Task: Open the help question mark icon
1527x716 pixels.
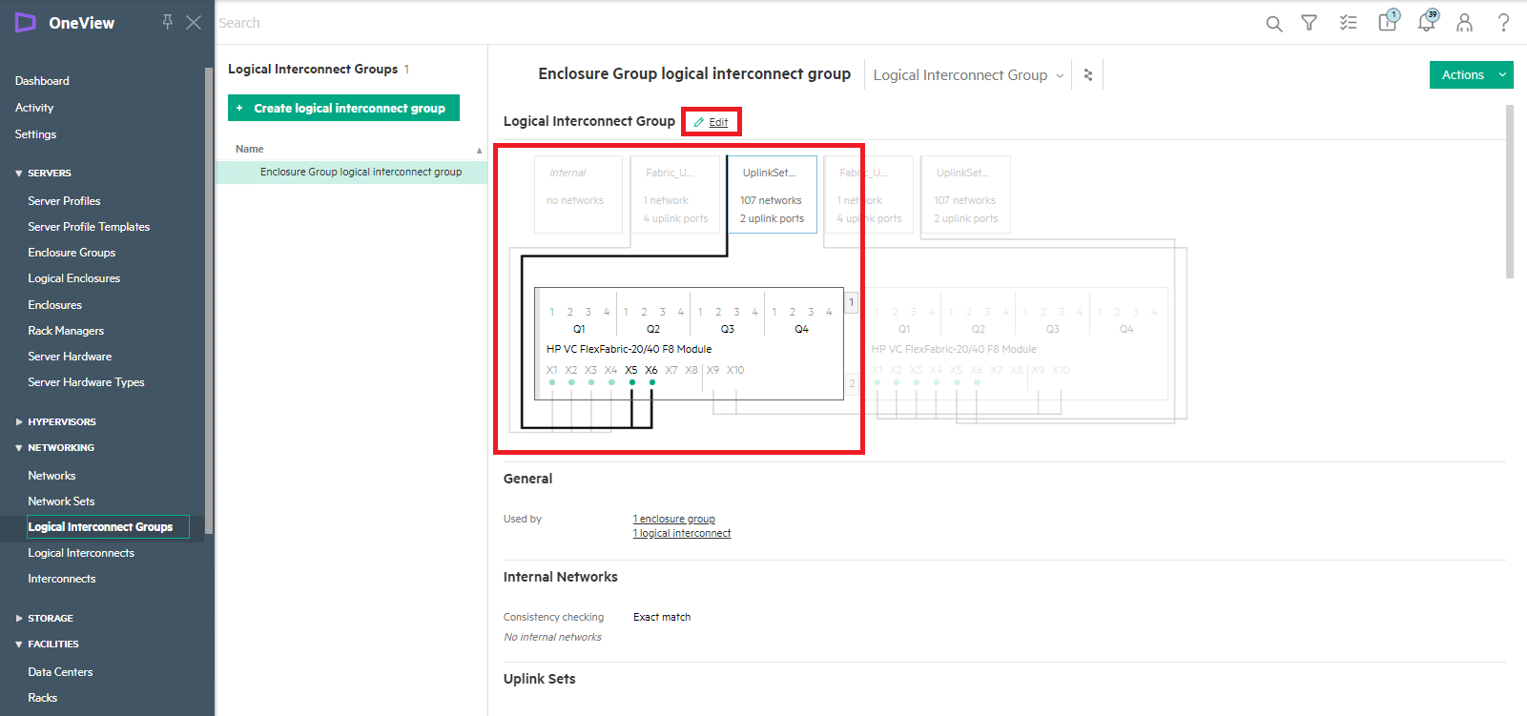Action: 1503,23
